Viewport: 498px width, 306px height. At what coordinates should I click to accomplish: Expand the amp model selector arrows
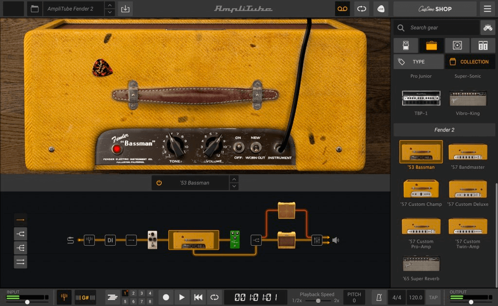(234, 182)
